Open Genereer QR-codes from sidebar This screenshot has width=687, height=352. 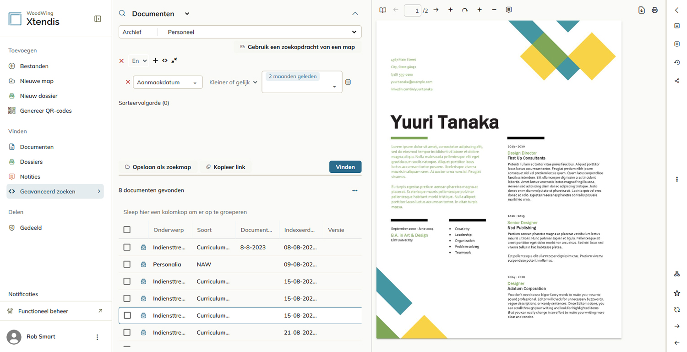[46, 110]
